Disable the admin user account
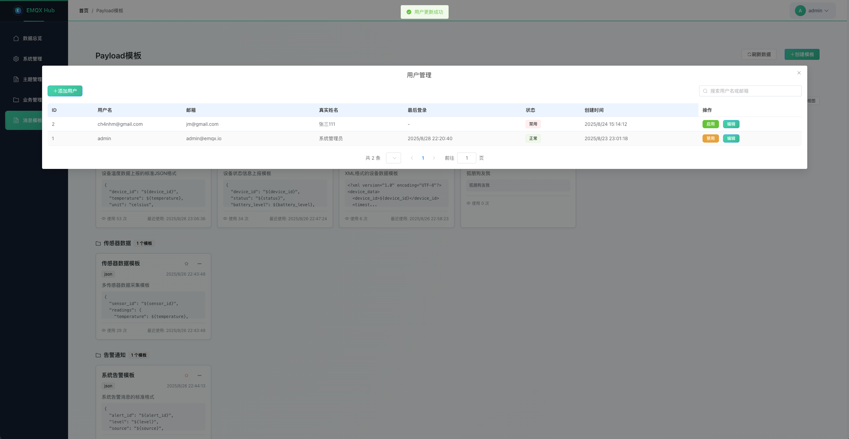 tap(710, 138)
